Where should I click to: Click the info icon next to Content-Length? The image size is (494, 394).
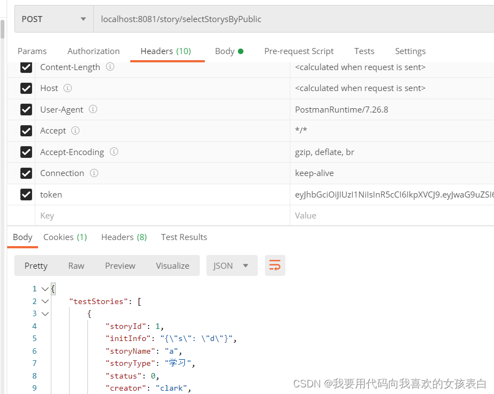coord(110,67)
